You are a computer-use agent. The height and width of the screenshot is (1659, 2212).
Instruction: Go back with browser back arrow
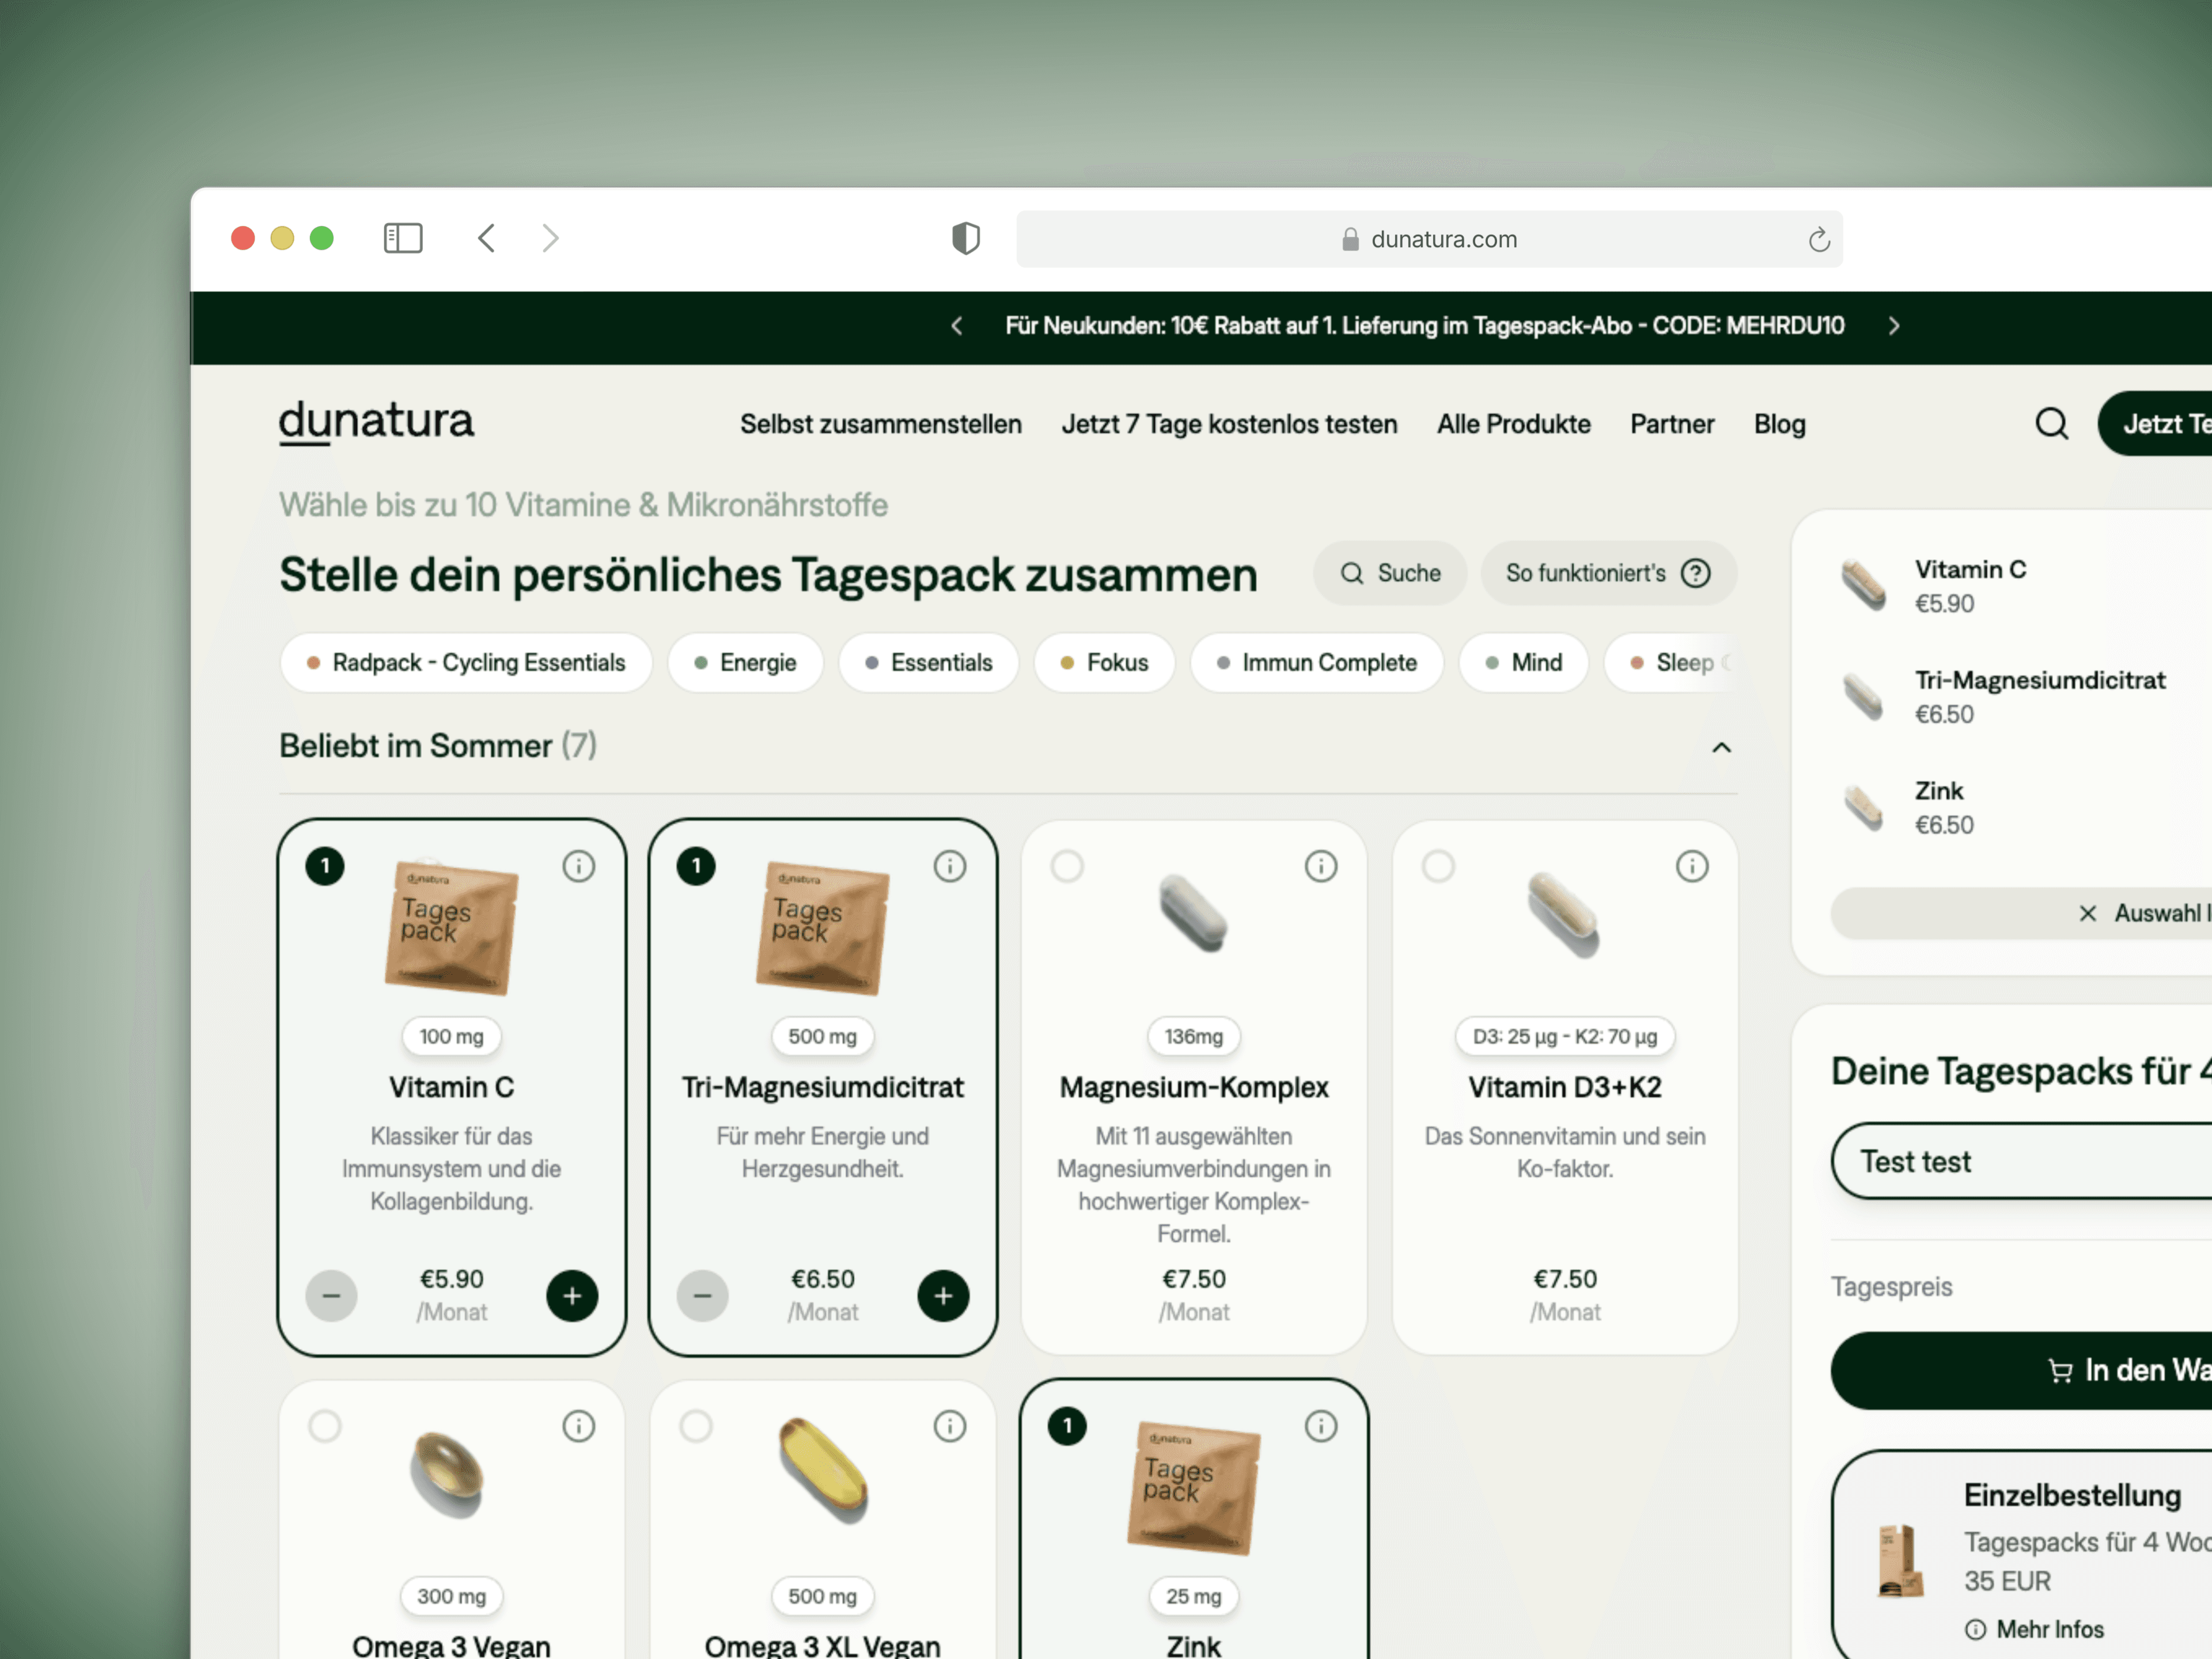(486, 238)
